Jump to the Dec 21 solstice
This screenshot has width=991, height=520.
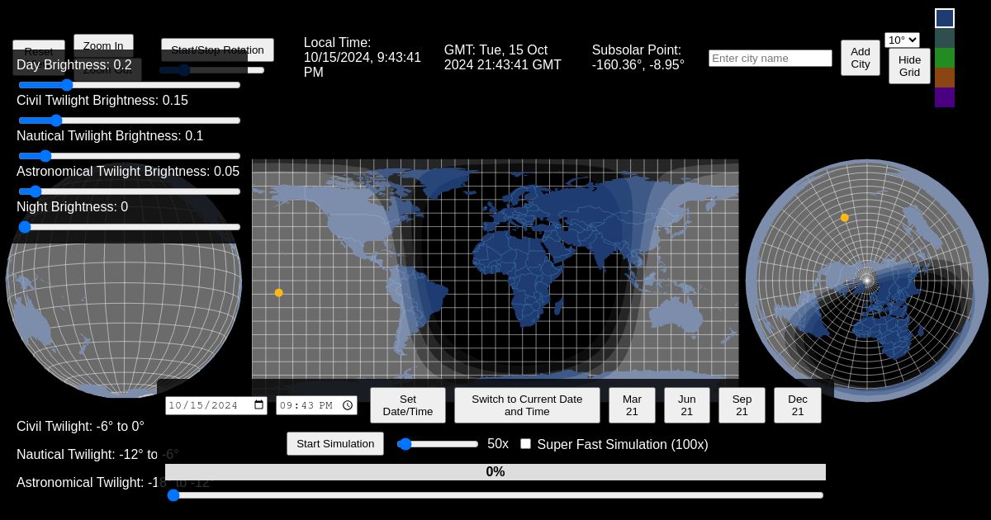tap(797, 405)
